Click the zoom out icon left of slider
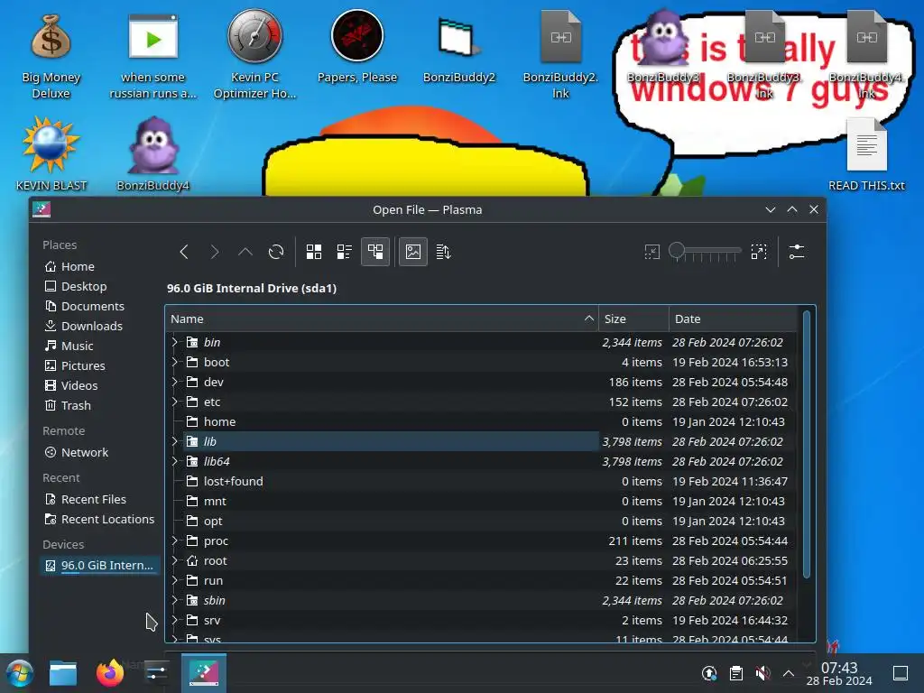The image size is (924, 693). 652,253
